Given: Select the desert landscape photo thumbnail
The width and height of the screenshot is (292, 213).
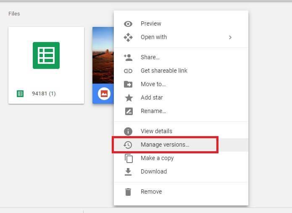Looking at the screenshot, I should (x=103, y=55).
